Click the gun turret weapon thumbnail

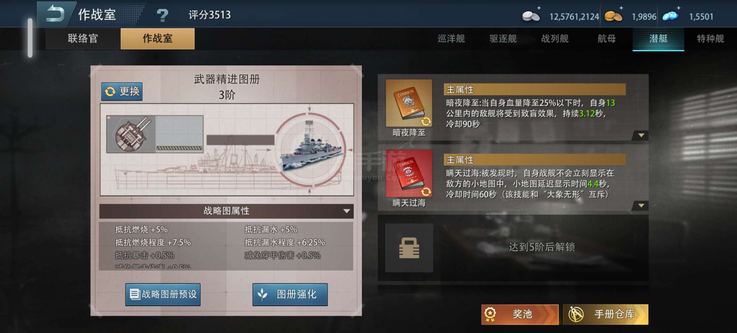(131, 134)
